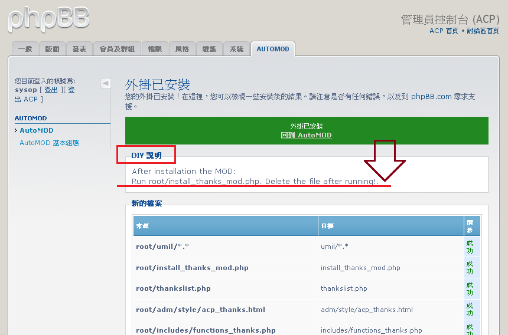Open the 發表 tab
Image resolution: width=508 pixels, height=335 pixels.
(x=79, y=49)
